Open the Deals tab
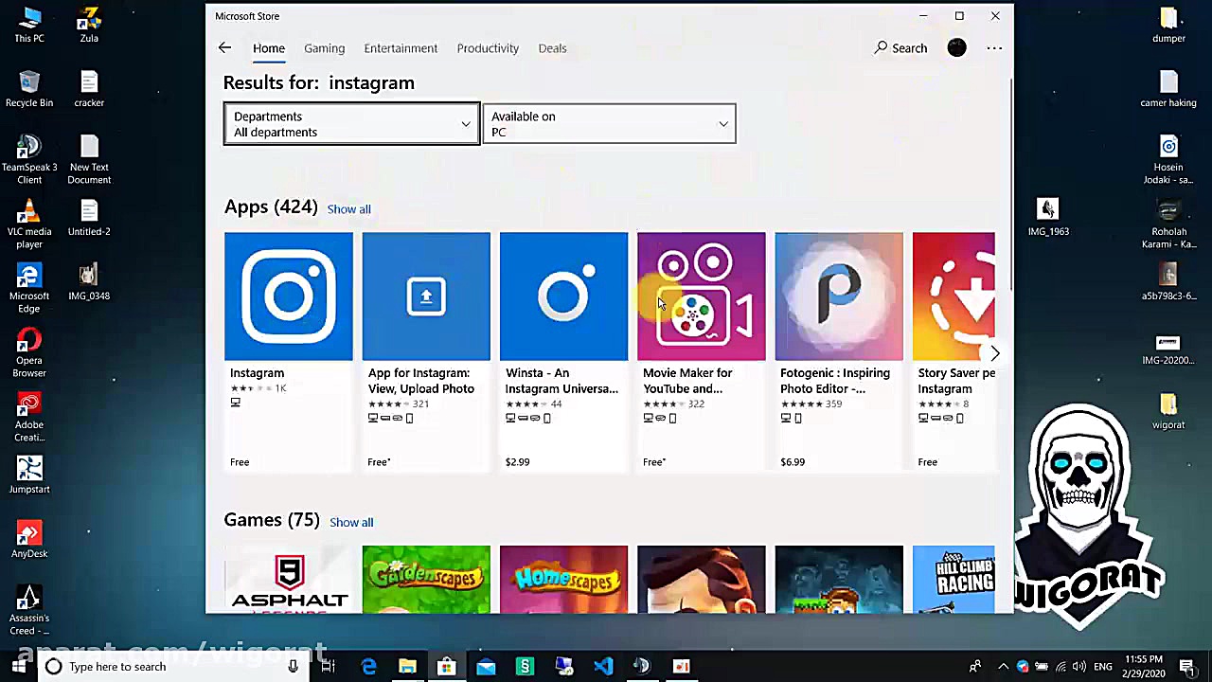Image resolution: width=1212 pixels, height=682 pixels. tap(552, 48)
